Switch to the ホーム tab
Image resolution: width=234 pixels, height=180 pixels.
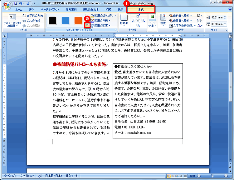(x=19, y=10)
